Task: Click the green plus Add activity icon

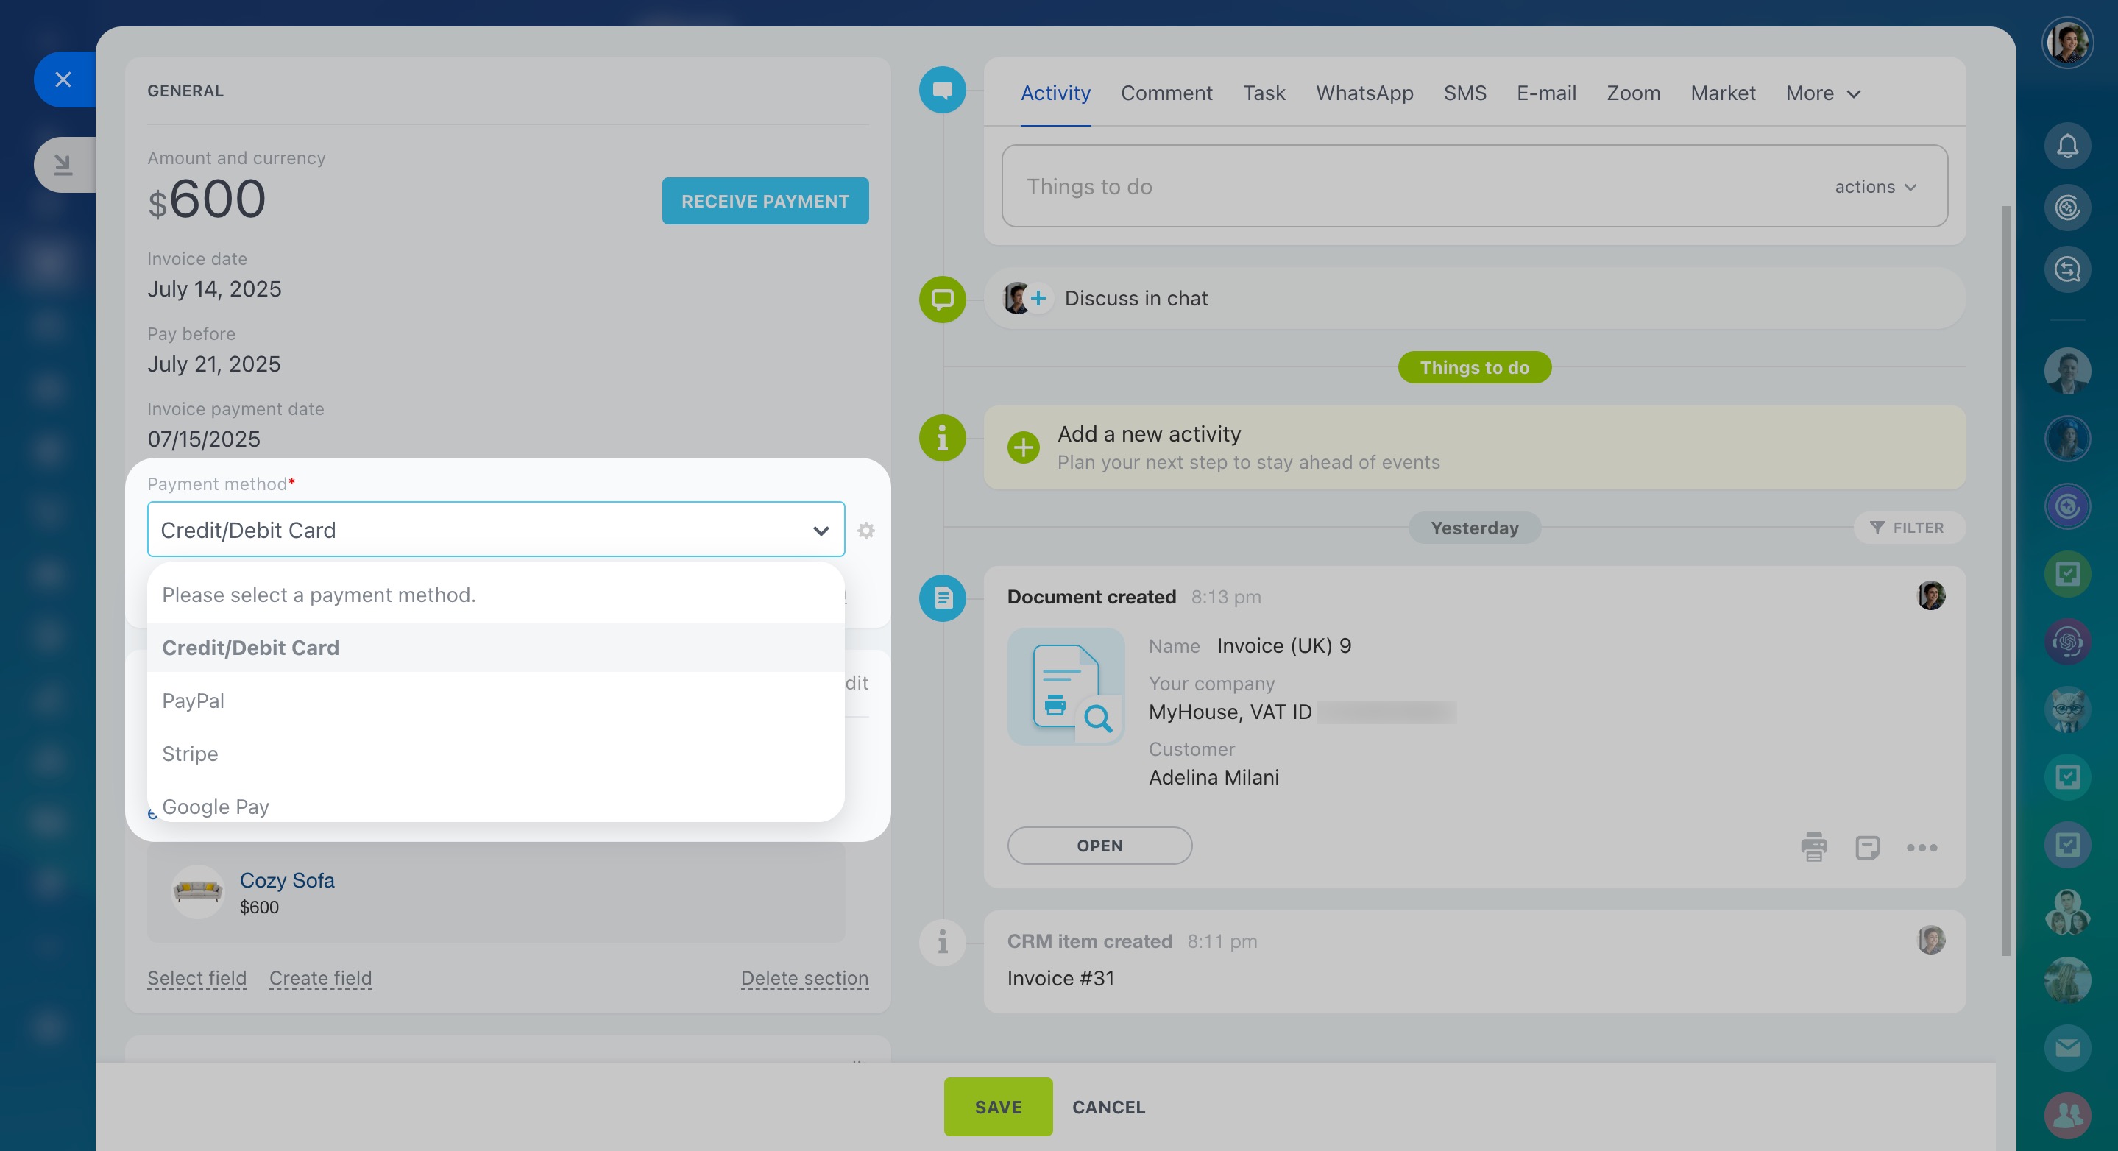Action: pos(1023,447)
